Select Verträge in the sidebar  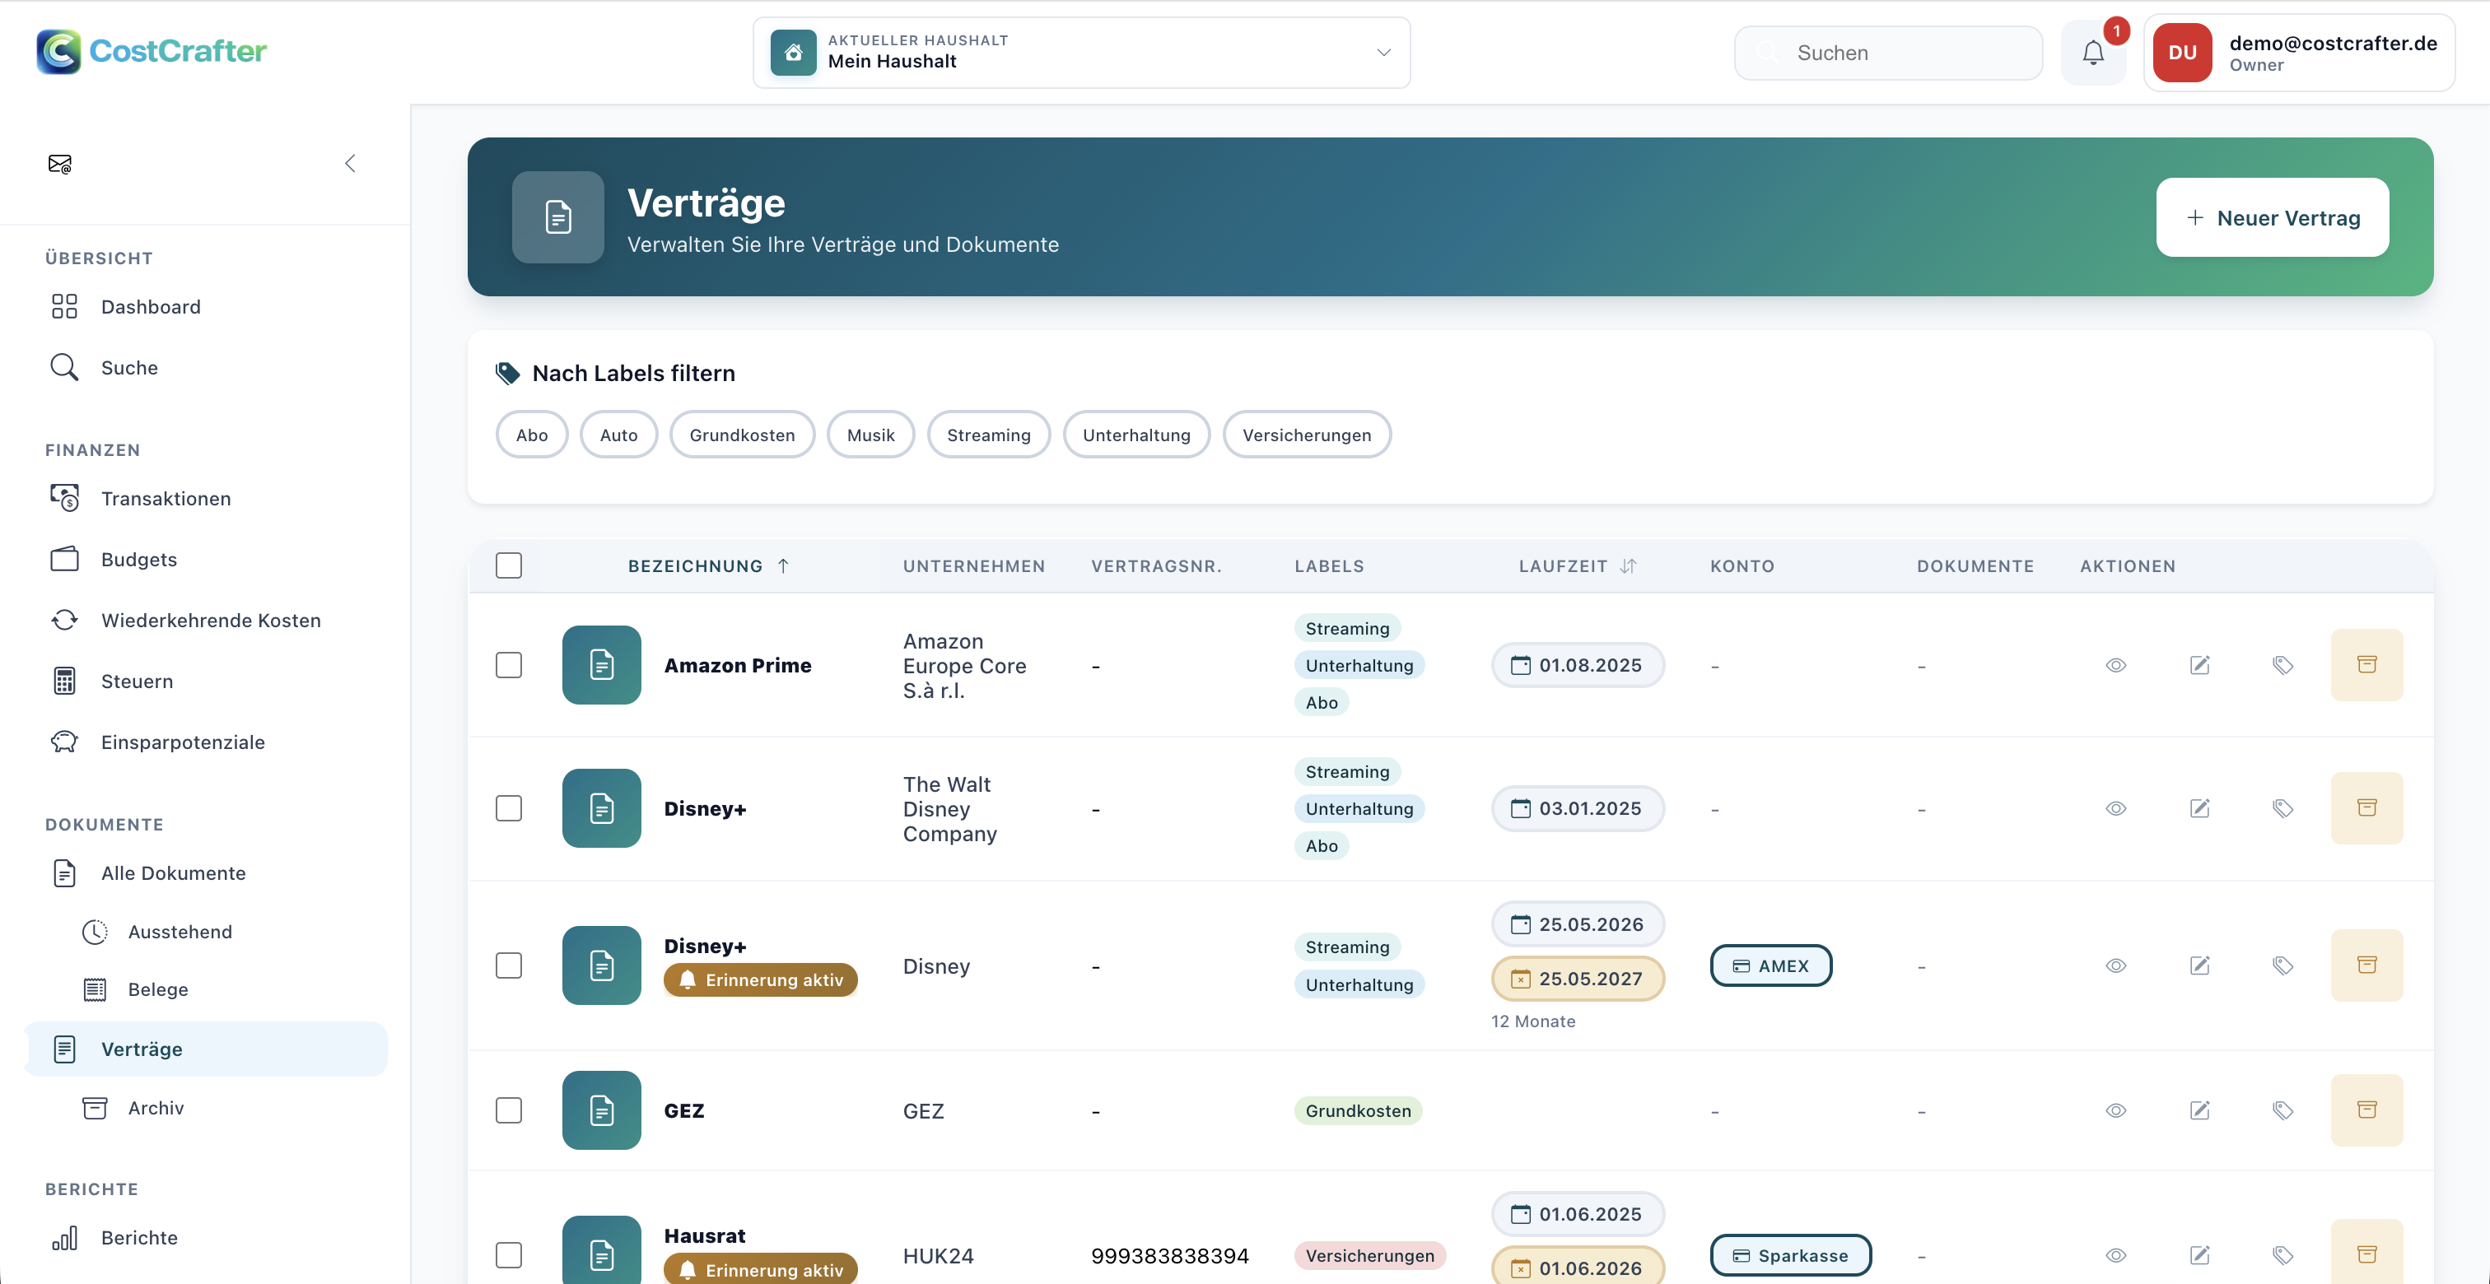click(206, 1049)
